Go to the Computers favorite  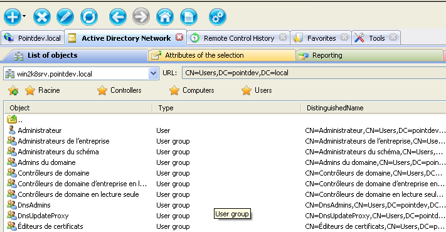click(192, 90)
